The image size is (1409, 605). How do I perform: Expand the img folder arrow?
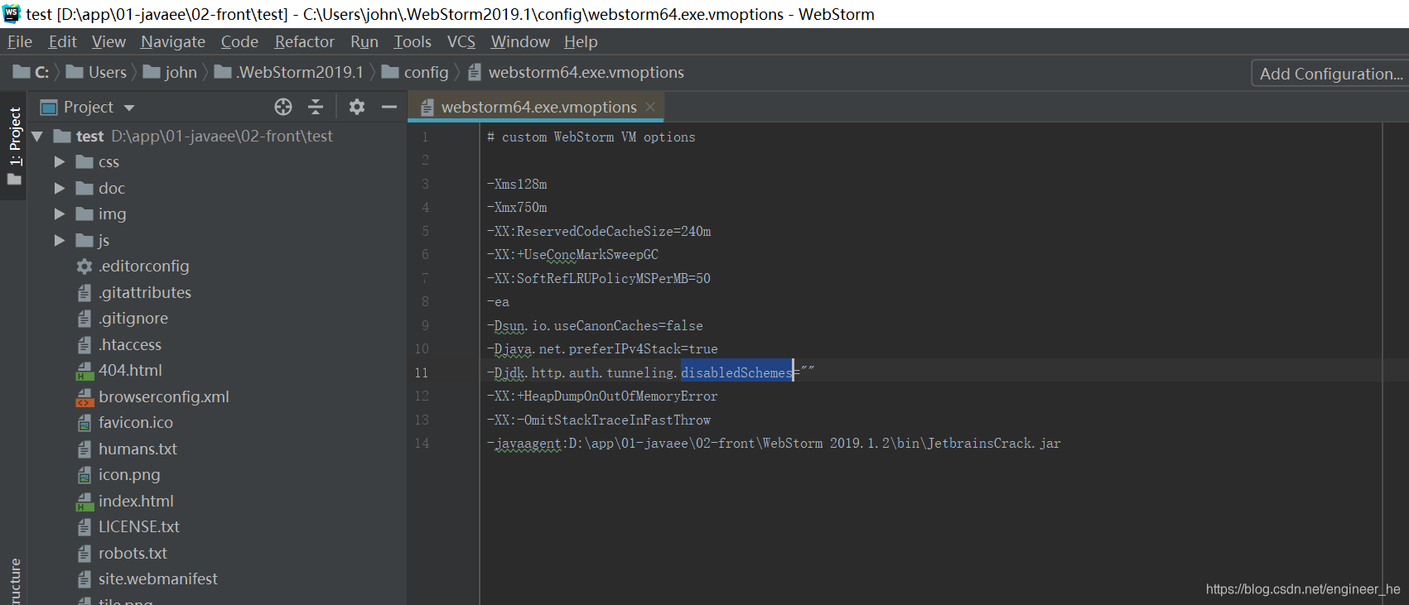tap(60, 214)
